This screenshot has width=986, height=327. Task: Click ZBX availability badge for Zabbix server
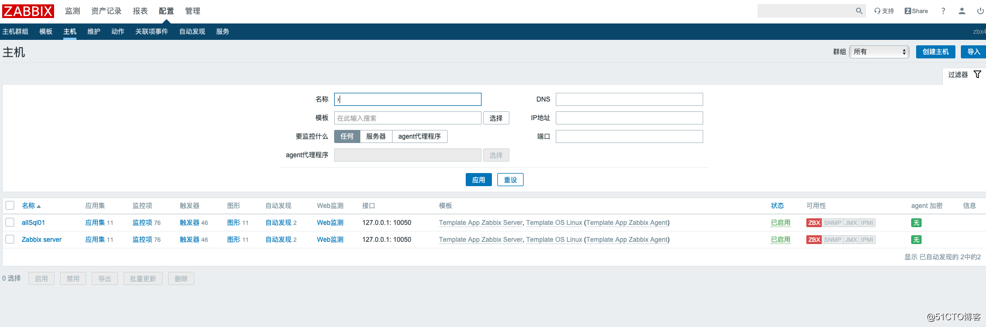814,240
